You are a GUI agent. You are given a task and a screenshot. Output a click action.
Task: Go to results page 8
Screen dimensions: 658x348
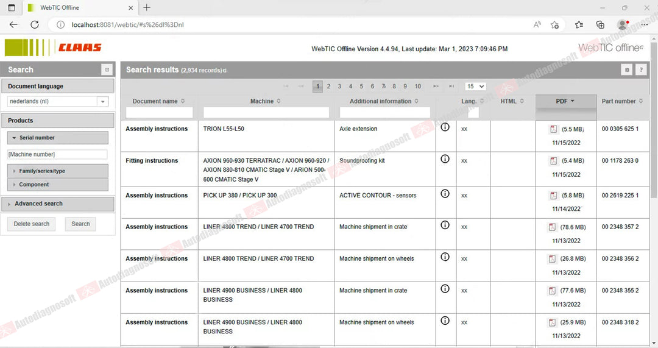[x=394, y=86]
